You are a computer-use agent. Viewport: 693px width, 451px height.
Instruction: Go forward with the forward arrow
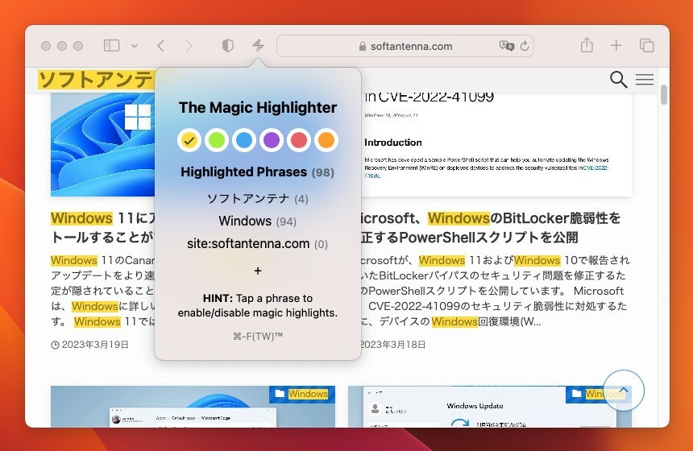pos(189,45)
